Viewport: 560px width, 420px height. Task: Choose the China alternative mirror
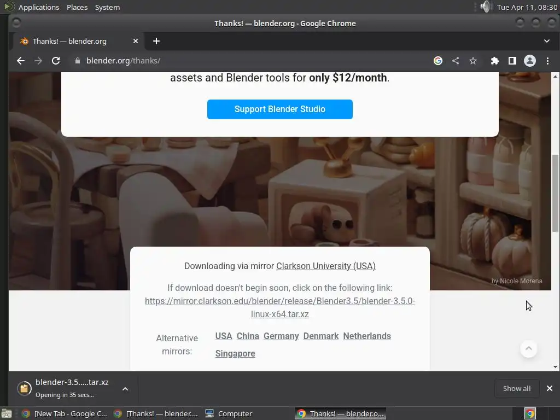tap(248, 336)
